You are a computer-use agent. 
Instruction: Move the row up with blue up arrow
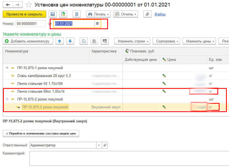click(x=60, y=41)
